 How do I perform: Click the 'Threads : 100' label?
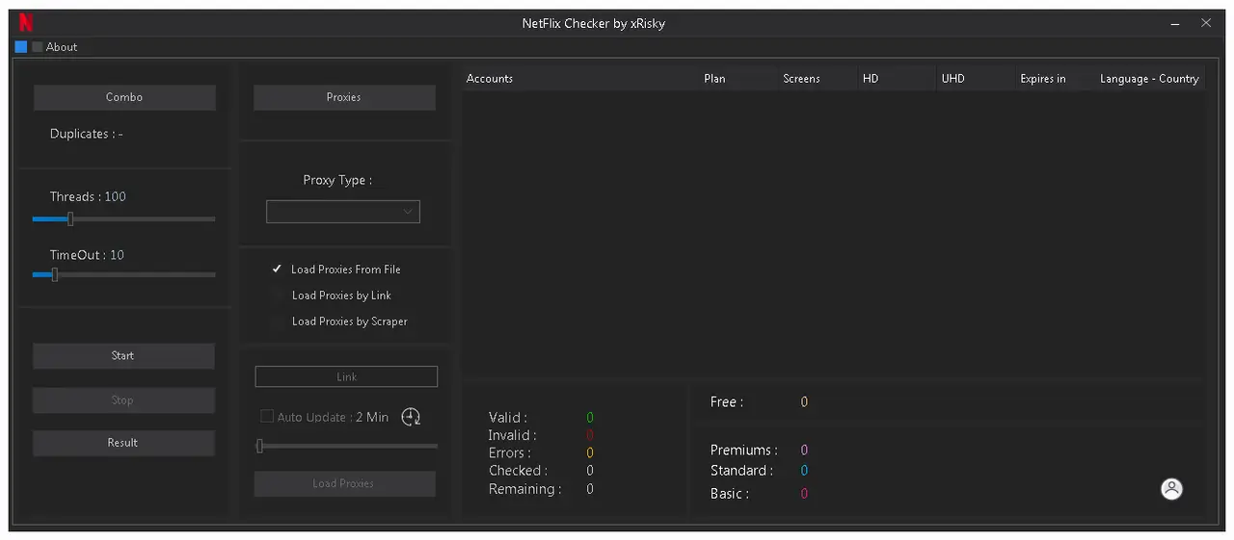pos(88,196)
